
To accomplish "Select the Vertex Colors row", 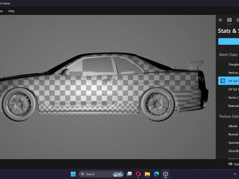I will (229, 97).
